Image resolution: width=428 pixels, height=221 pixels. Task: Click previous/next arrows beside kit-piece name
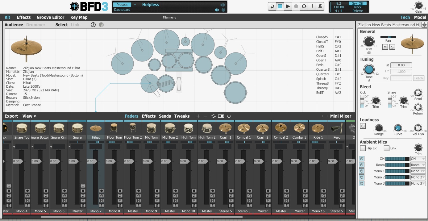(x=424, y=25)
